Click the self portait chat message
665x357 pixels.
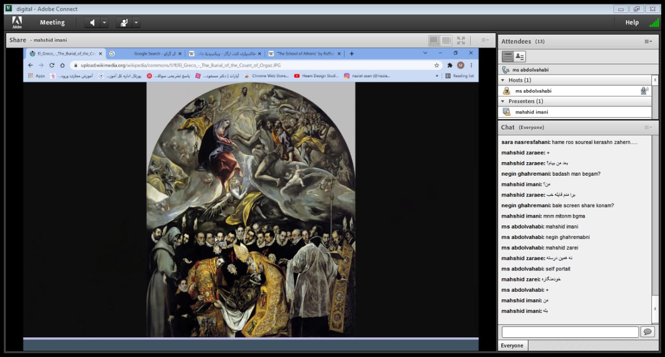click(536, 269)
